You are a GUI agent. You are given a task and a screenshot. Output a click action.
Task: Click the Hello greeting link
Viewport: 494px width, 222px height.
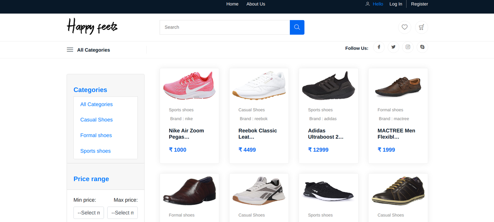point(378,4)
